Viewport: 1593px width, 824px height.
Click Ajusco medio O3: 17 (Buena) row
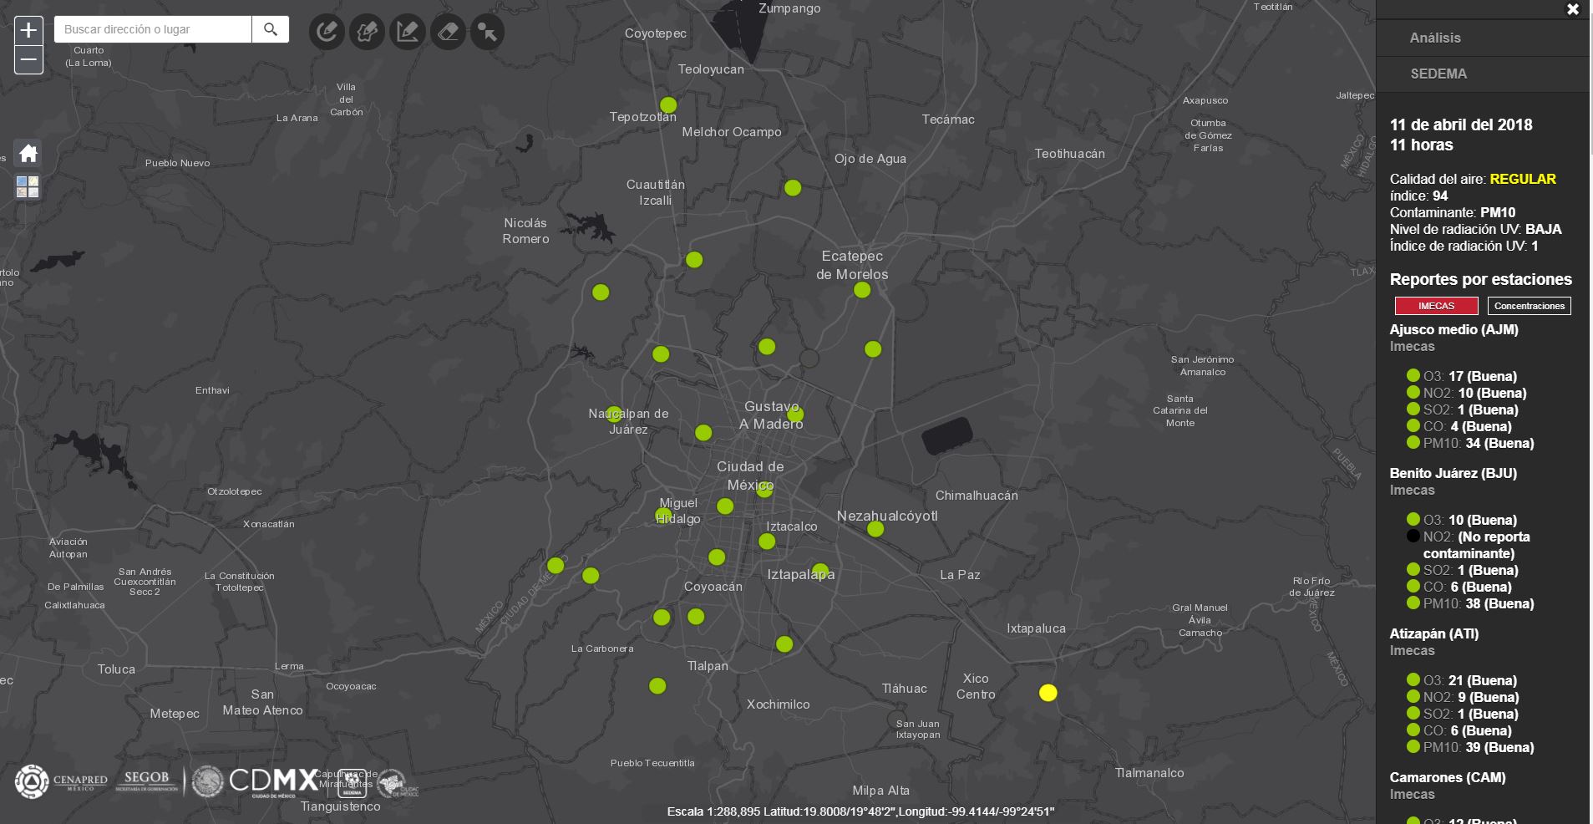(x=1462, y=376)
